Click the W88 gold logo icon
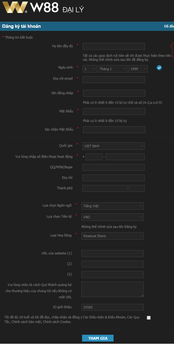The image size is (174, 344). tap(15, 7)
